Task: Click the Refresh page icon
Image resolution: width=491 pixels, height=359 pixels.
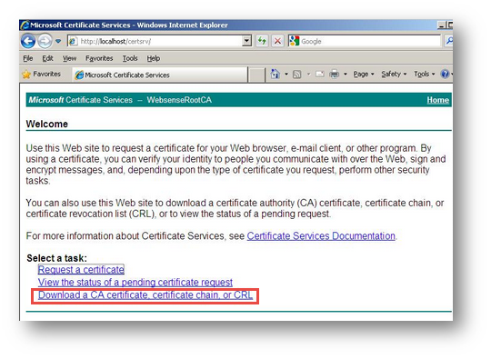Action: (x=262, y=41)
